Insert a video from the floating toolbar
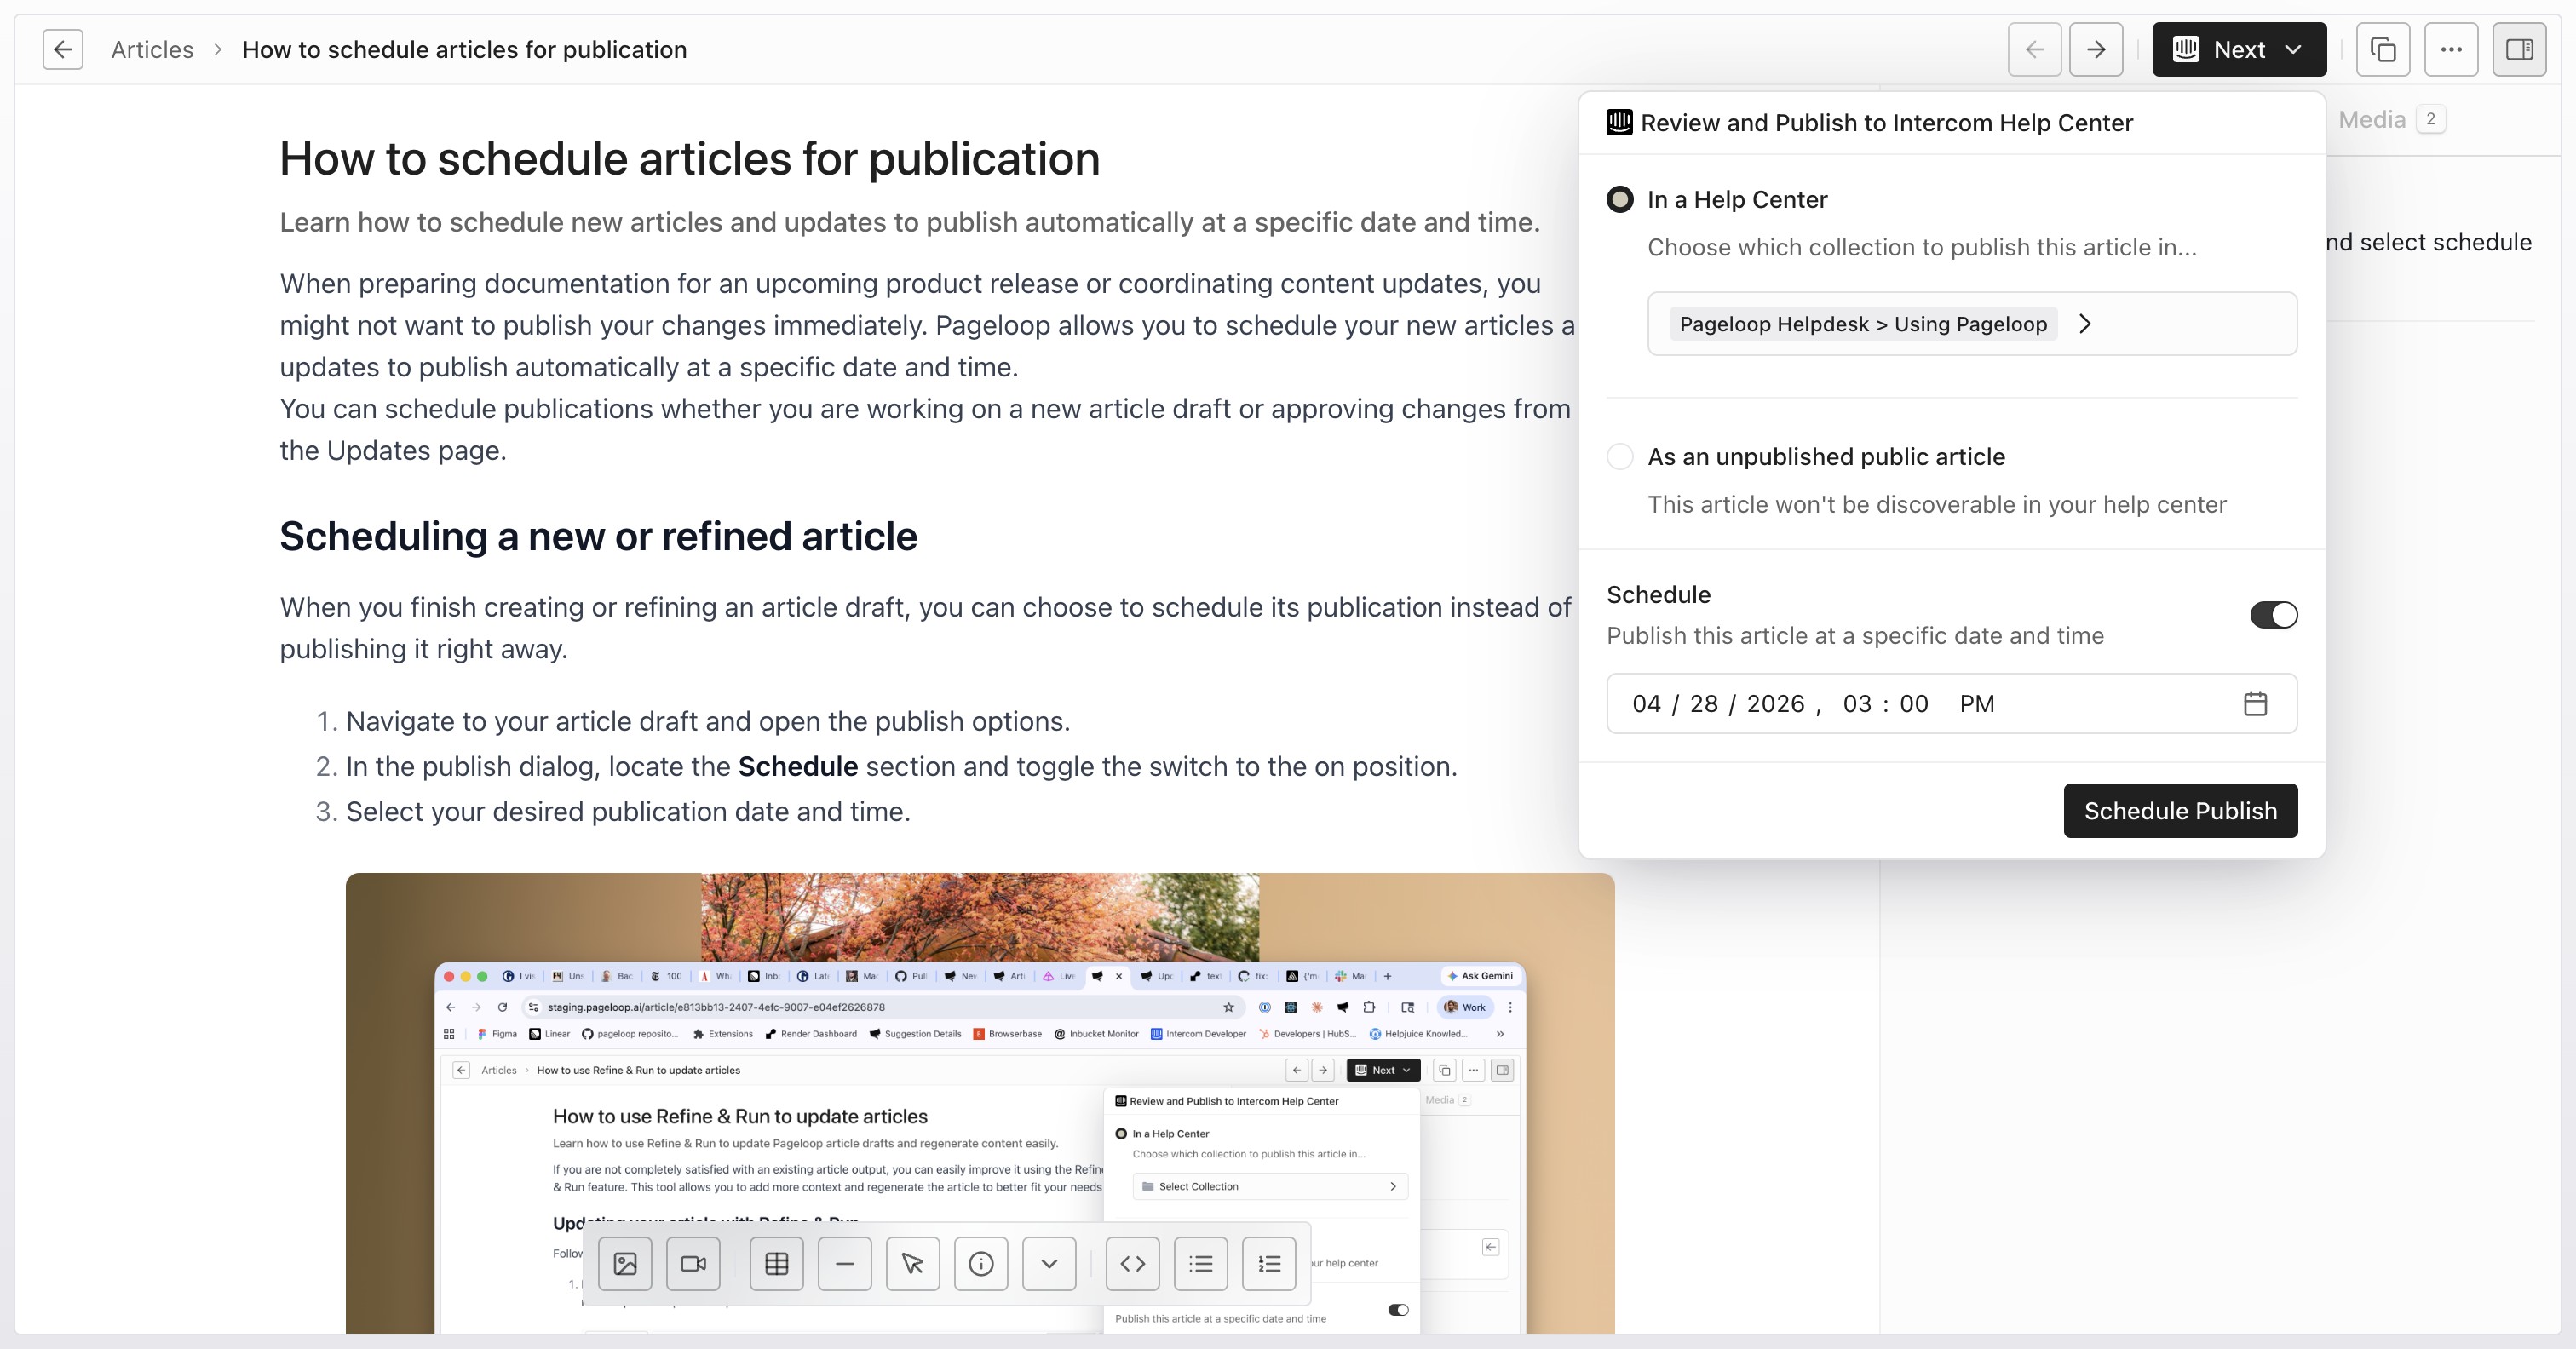Image resolution: width=2576 pixels, height=1349 pixels. tap(693, 1264)
